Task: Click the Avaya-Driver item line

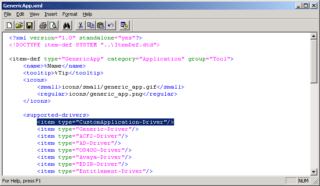Action: [x=84, y=157]
